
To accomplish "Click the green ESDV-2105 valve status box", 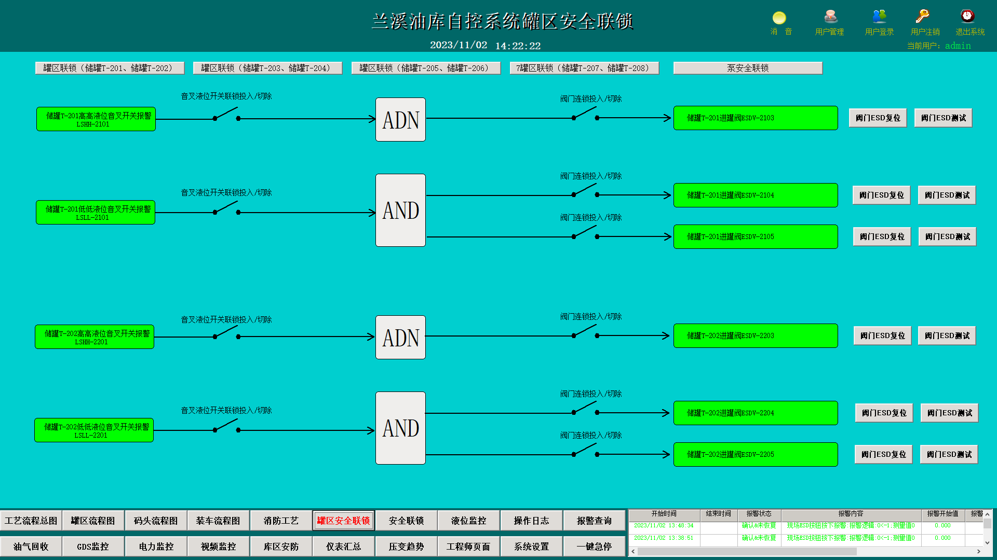I will click(756, 237).
